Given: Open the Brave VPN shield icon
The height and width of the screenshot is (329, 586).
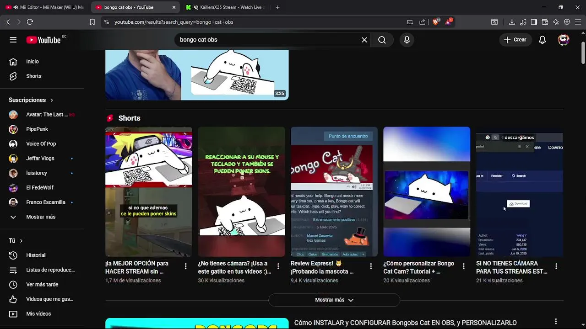Looking at the screenshot, I should pyautogui.click(x=567, y=22).
